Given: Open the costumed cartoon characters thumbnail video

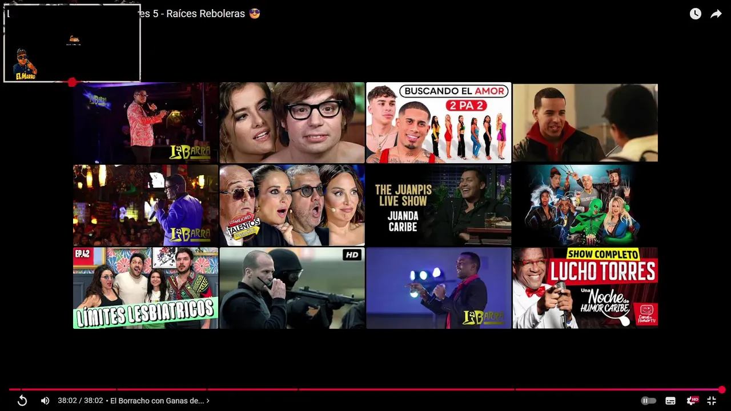Looking at the screenshot, I should [x=585, y=205].
